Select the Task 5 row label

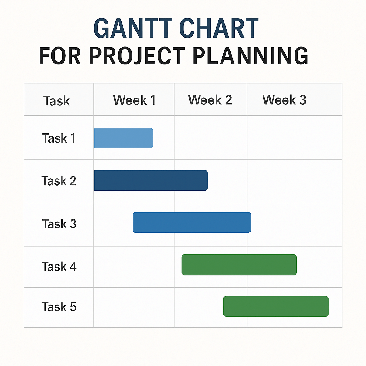click(59, 307)
